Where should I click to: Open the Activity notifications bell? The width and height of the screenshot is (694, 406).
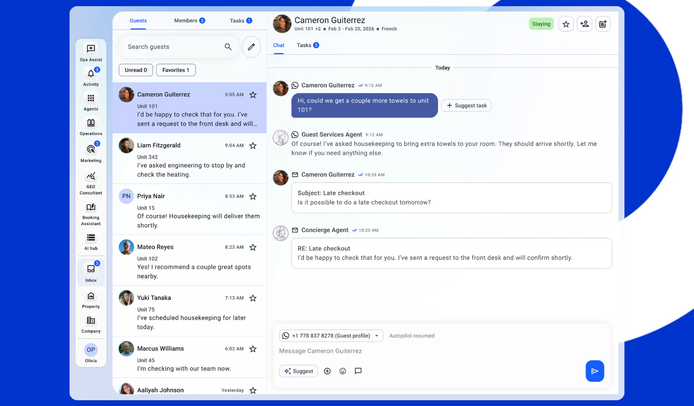point(91,77)
